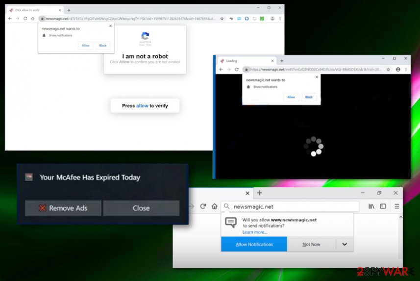Bookmark page with star in top-left Chrome
Viewport: 420px width, 281px height.
[x=222, y=19]
